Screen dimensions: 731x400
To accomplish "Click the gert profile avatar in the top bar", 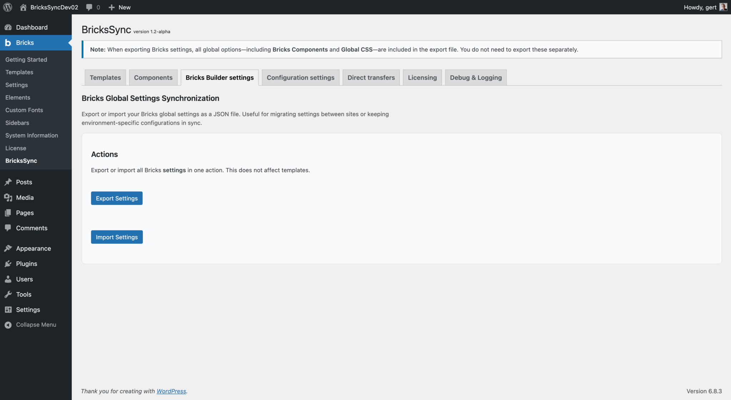I will click(x=724, y=7).
